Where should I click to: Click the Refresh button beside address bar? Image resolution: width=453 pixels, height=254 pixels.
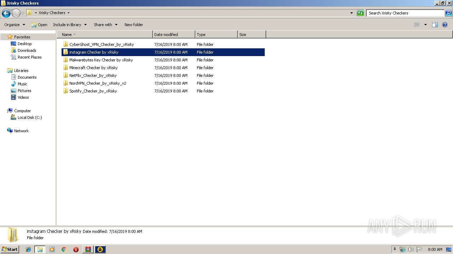[360, 13]
